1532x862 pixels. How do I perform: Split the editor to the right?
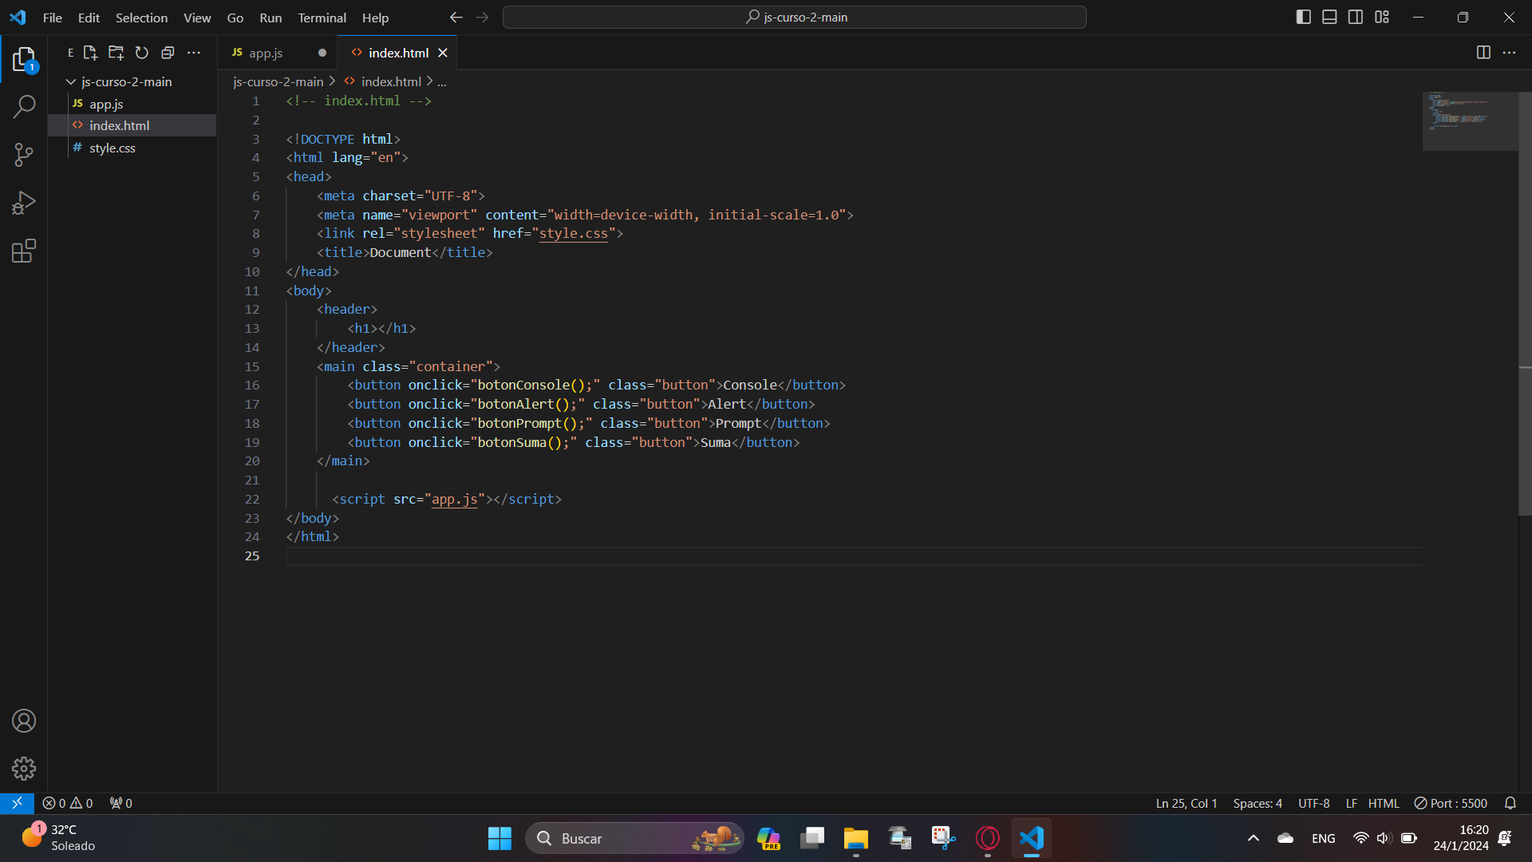[1483, 53]
